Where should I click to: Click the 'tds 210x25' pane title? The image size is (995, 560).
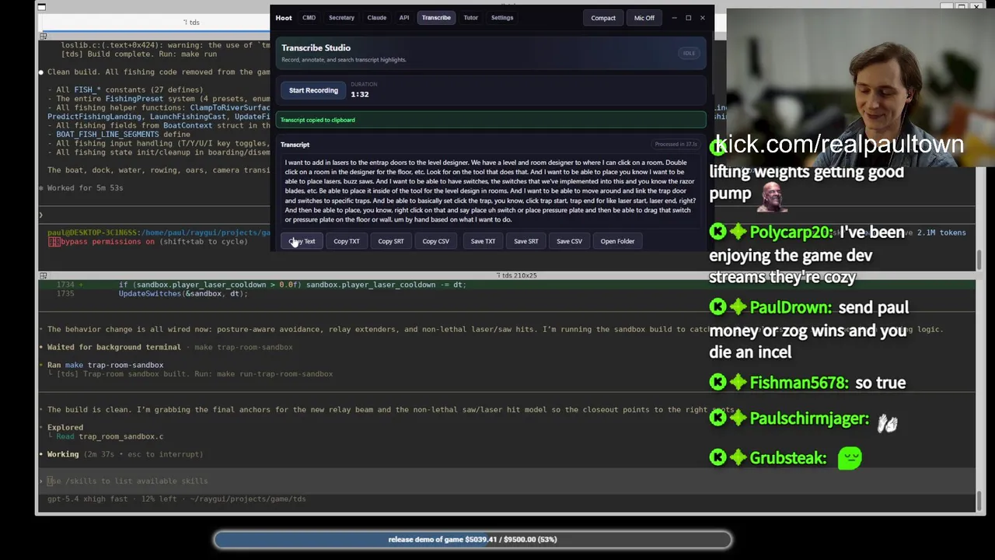[516, 275]
